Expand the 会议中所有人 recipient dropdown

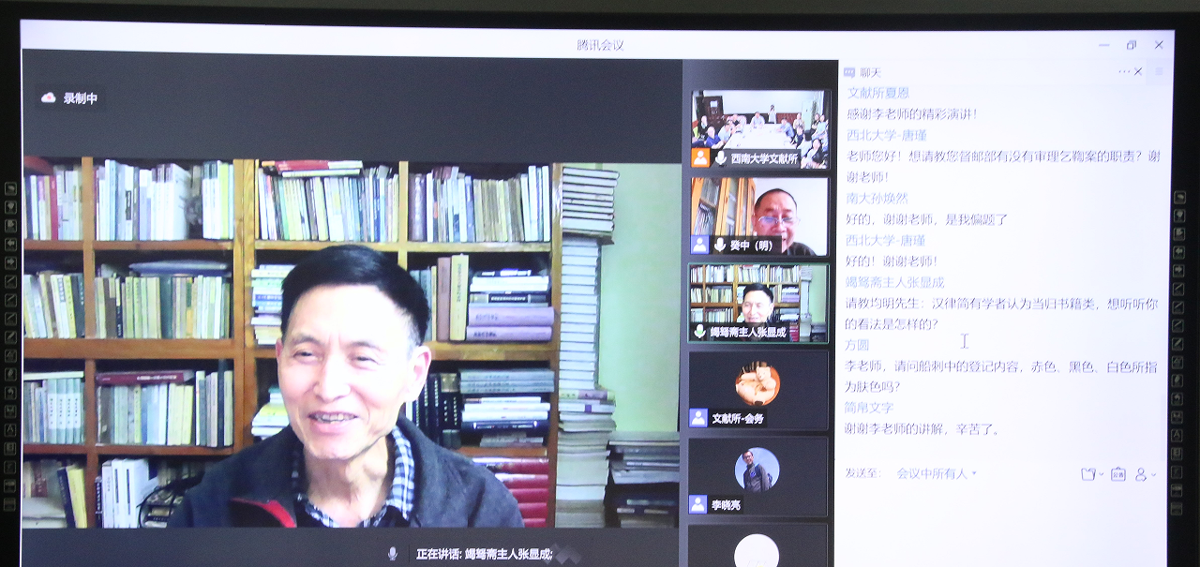click(973, 474)
